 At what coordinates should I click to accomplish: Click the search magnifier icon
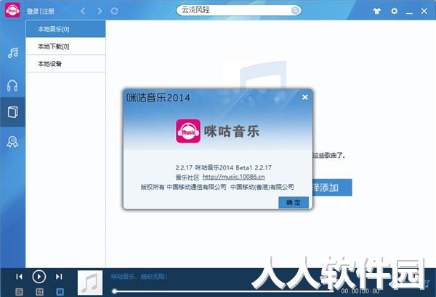(x=295, y=11)
